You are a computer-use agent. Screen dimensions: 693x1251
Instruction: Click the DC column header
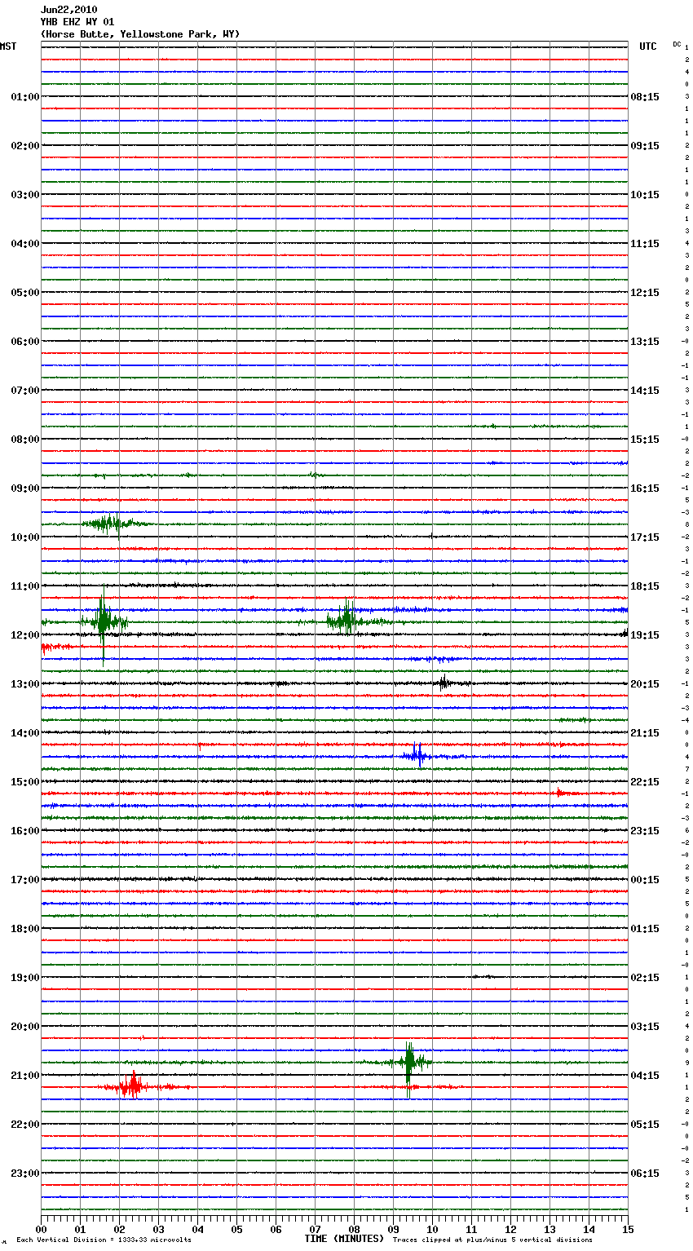[x=677, y=44]
